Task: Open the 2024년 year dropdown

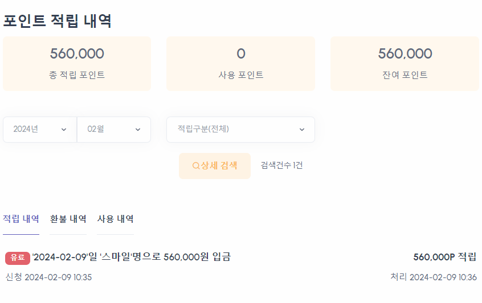Action: click(x=40, y=129)
